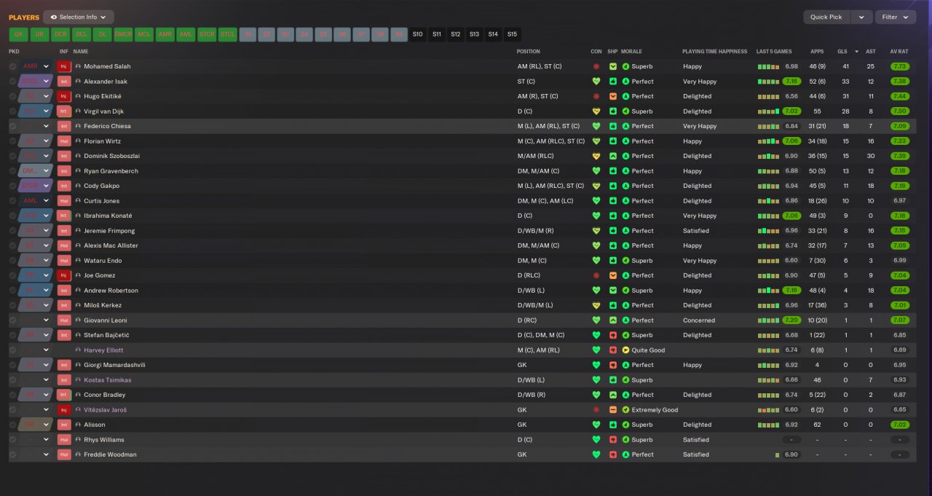Toggle the pick checkmark for Freddie Woodman
Viewport: 932px width, 496px height.
12,454
